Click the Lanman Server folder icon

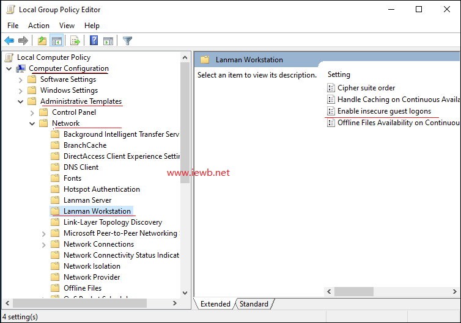click(55, 200)
